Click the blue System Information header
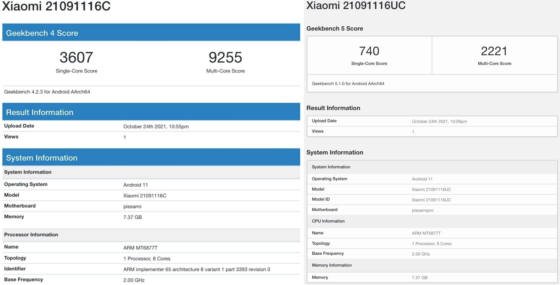 coord(151,157)
